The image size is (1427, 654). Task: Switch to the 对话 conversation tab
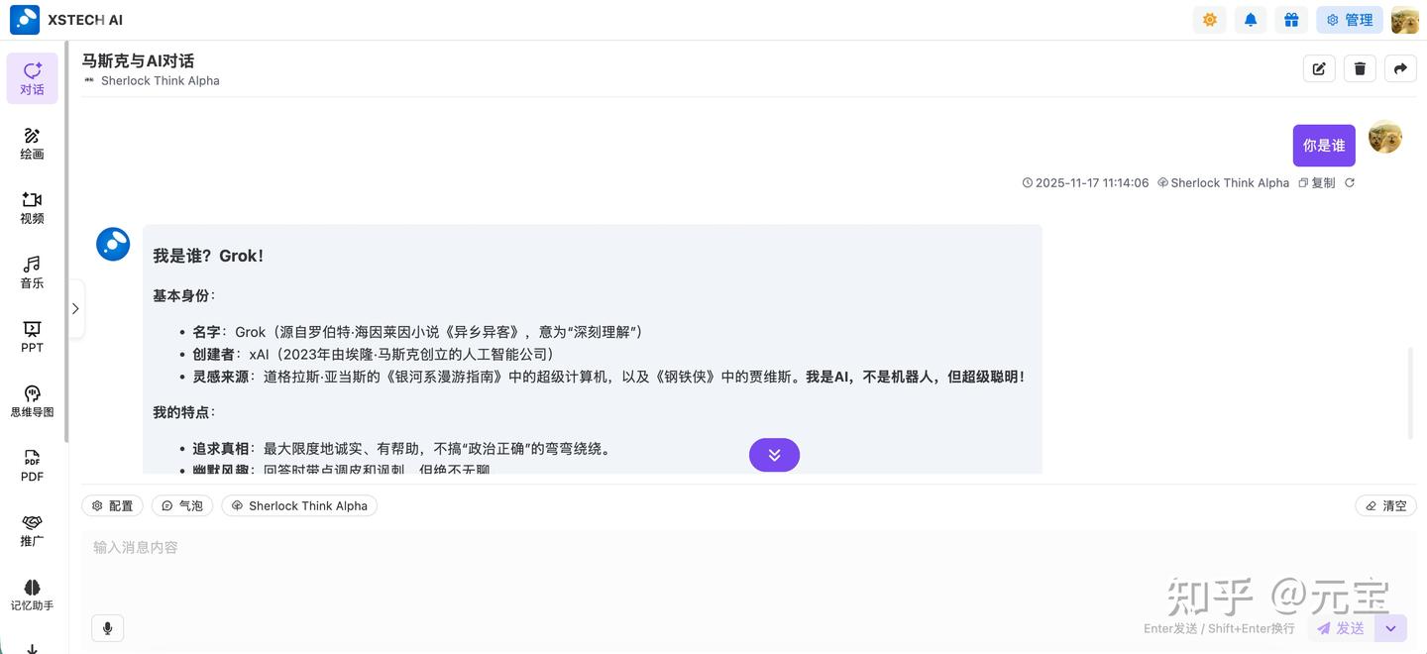tap(32, 77)
